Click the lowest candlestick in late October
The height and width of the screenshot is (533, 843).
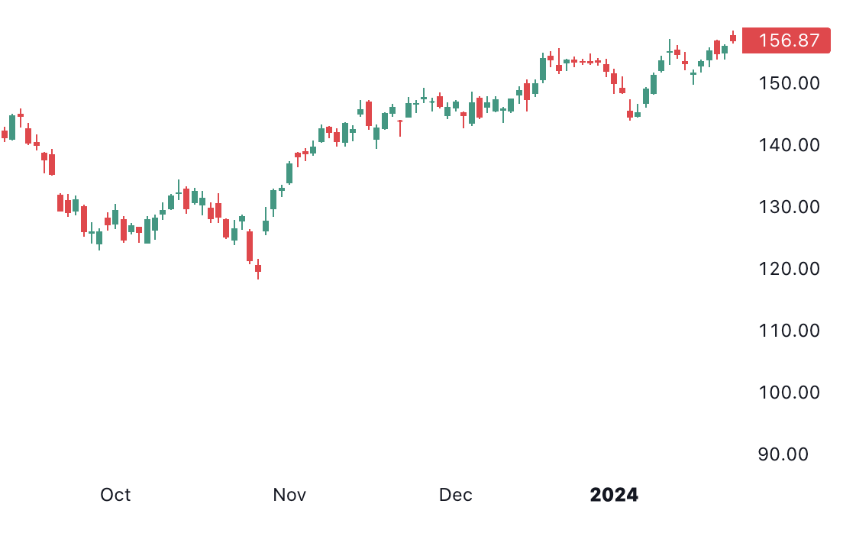pos(258,268)
